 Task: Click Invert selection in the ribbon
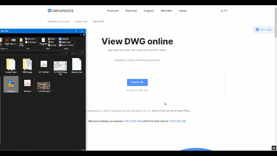pos(66,45)
